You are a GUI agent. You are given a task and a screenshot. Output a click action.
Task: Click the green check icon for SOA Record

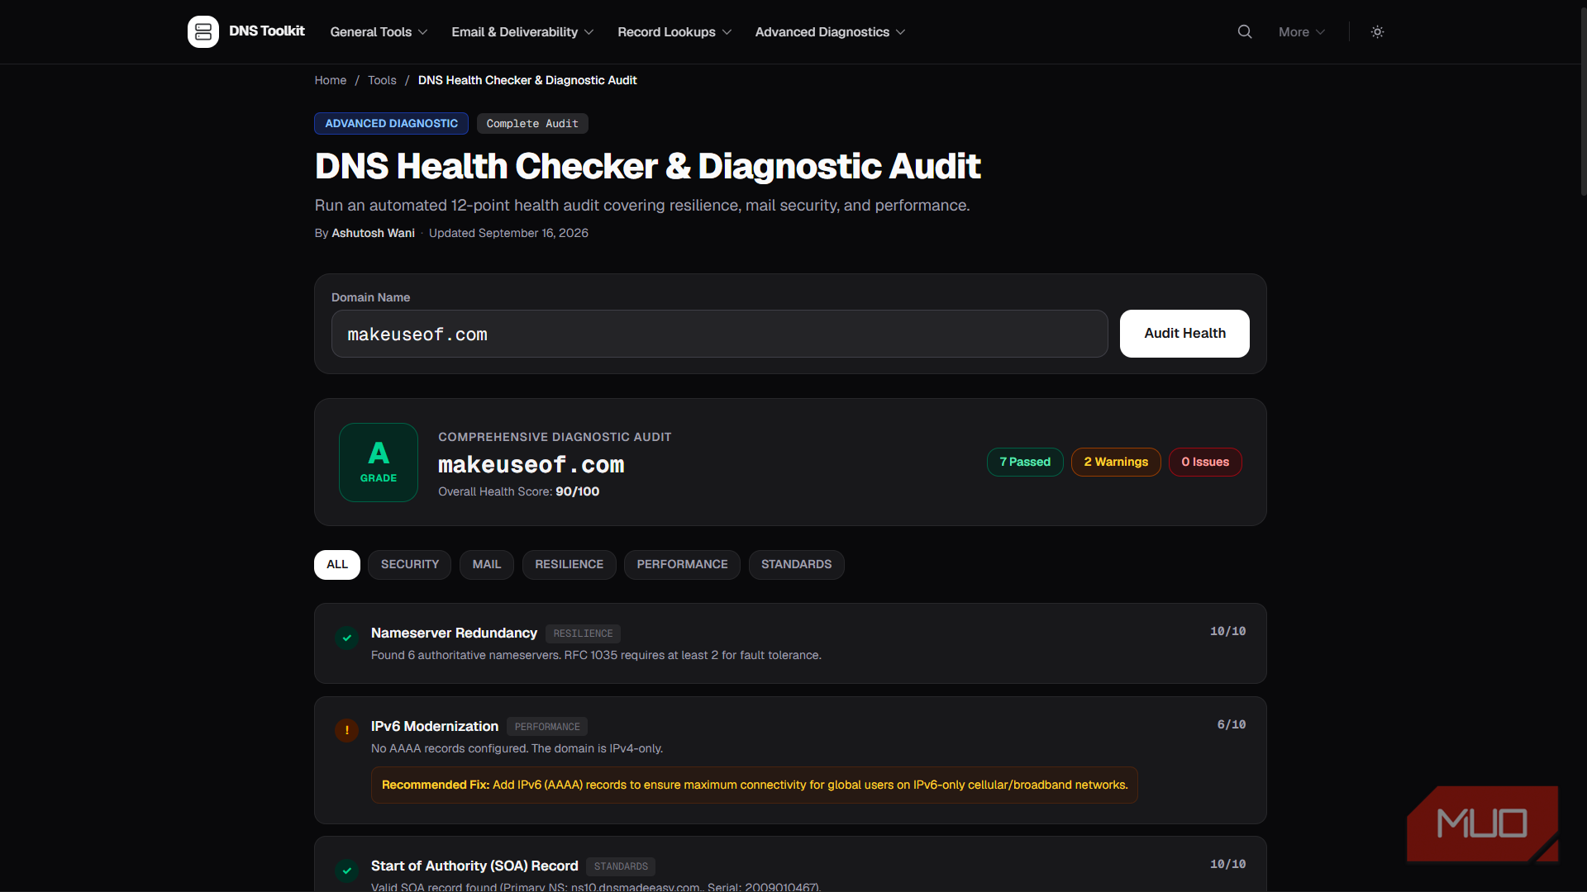click(346, 871)
